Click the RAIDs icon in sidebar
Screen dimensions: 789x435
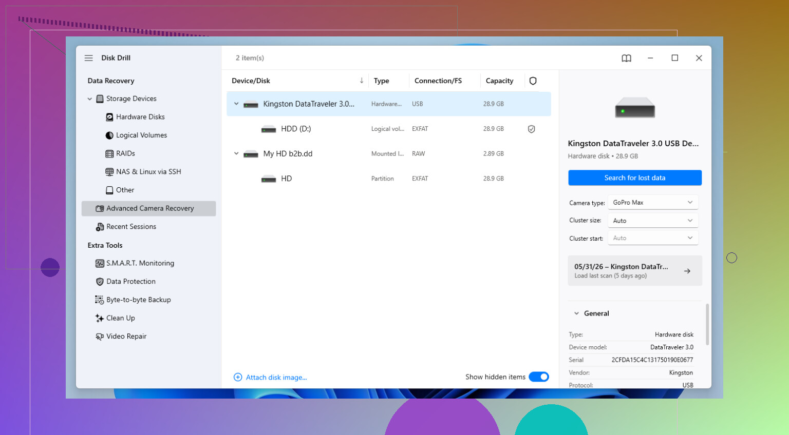[109, 153]
